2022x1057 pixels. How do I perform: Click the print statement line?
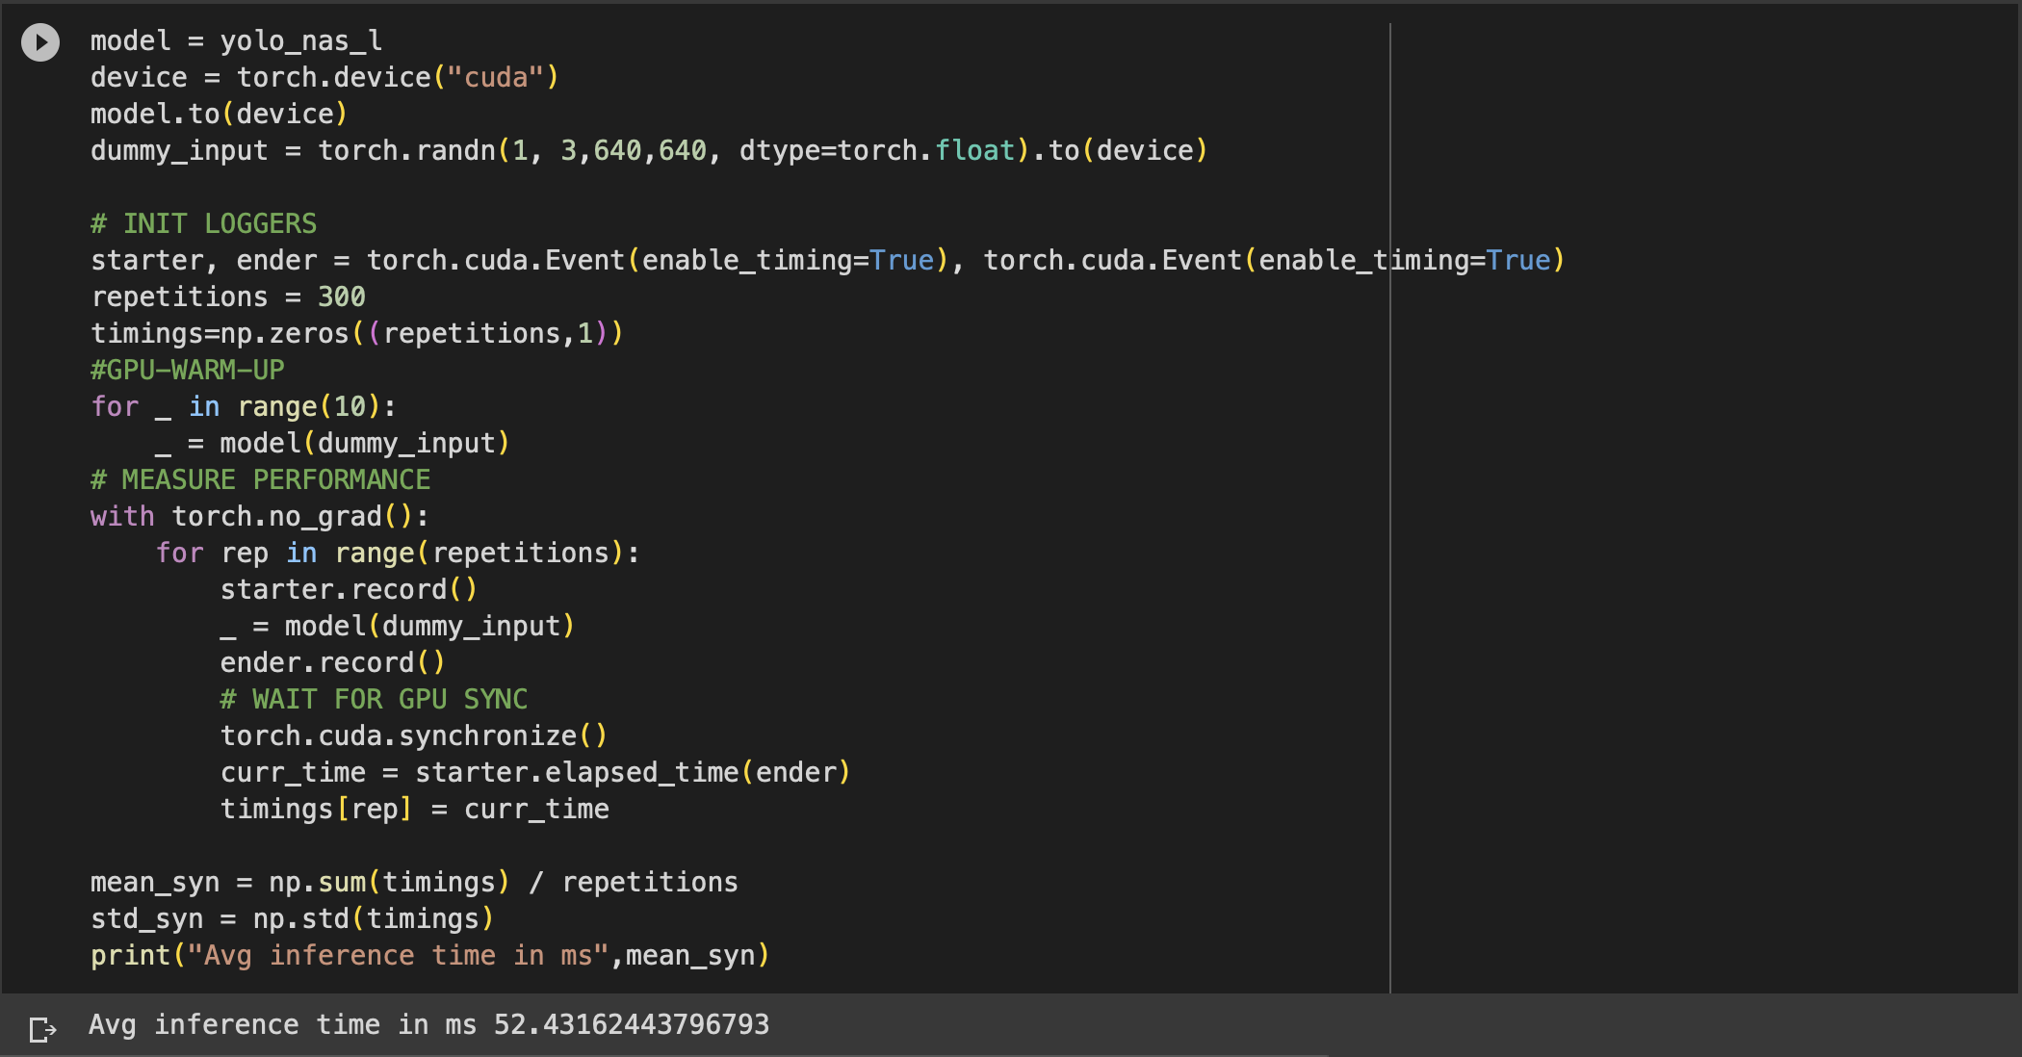429,955
